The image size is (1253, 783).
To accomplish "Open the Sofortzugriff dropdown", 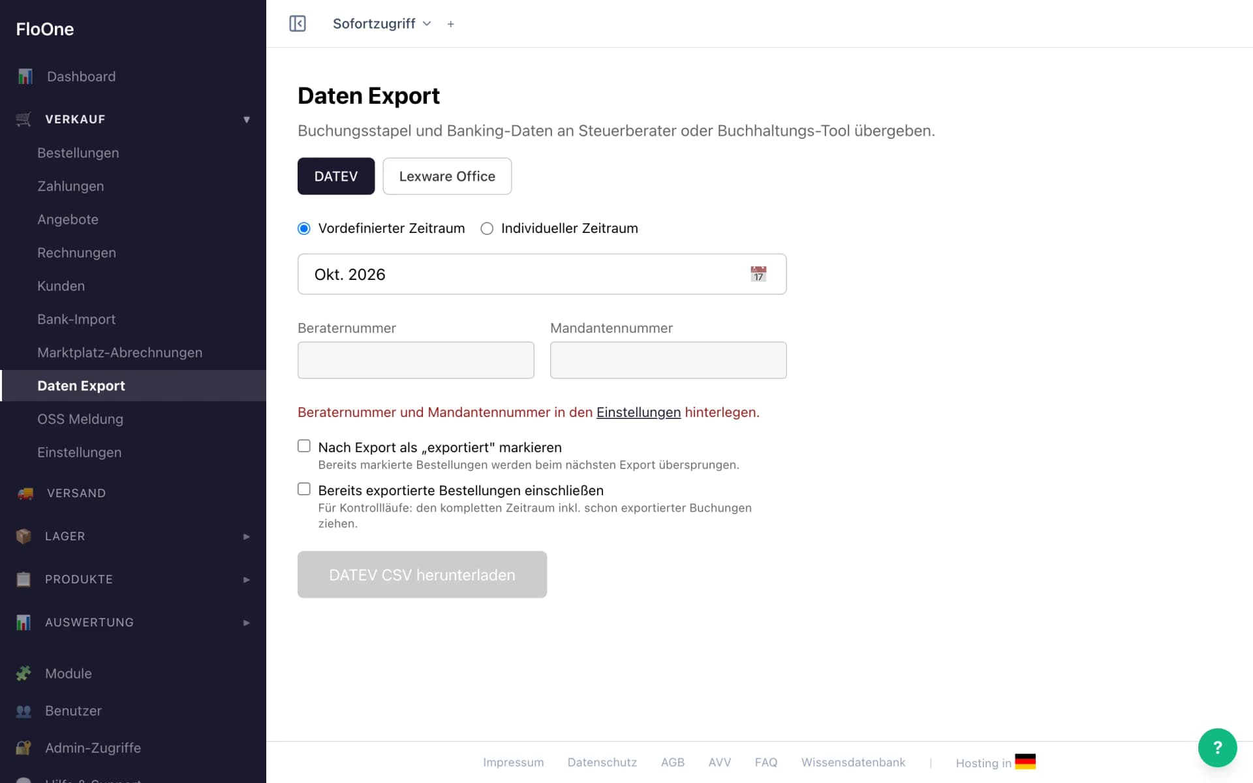I will point(382,23).
